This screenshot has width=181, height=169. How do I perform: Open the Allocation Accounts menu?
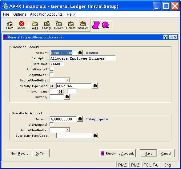tap(46, 14)
